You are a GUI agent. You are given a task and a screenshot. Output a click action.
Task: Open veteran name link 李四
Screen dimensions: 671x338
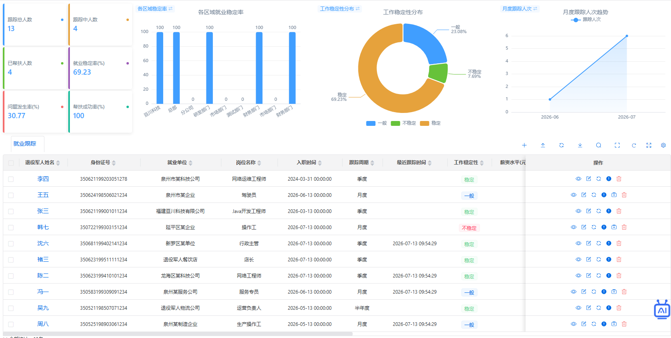point(43,179)
